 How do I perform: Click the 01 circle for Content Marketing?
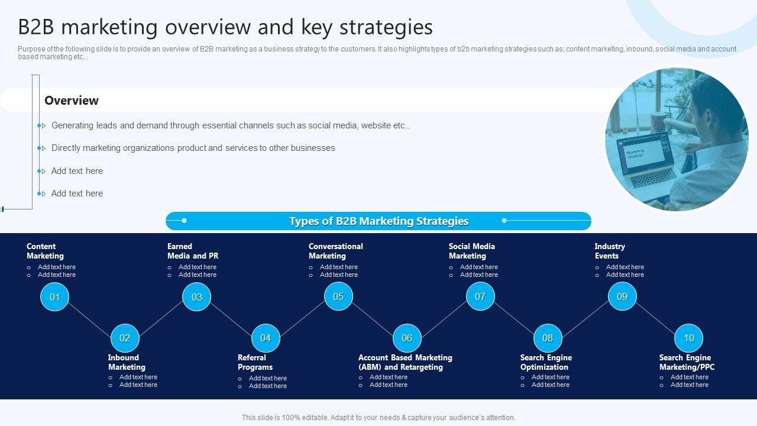(54, 296)
